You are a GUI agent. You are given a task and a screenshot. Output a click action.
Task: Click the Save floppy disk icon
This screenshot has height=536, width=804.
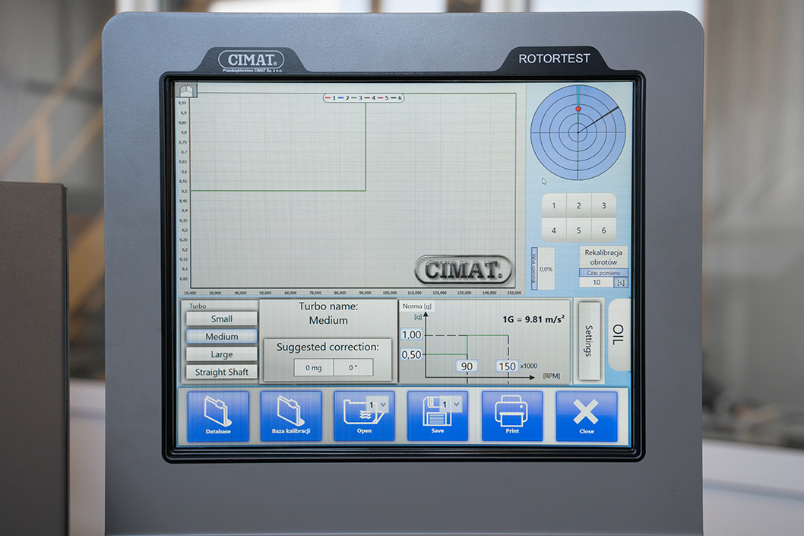(x=432, y=415)
